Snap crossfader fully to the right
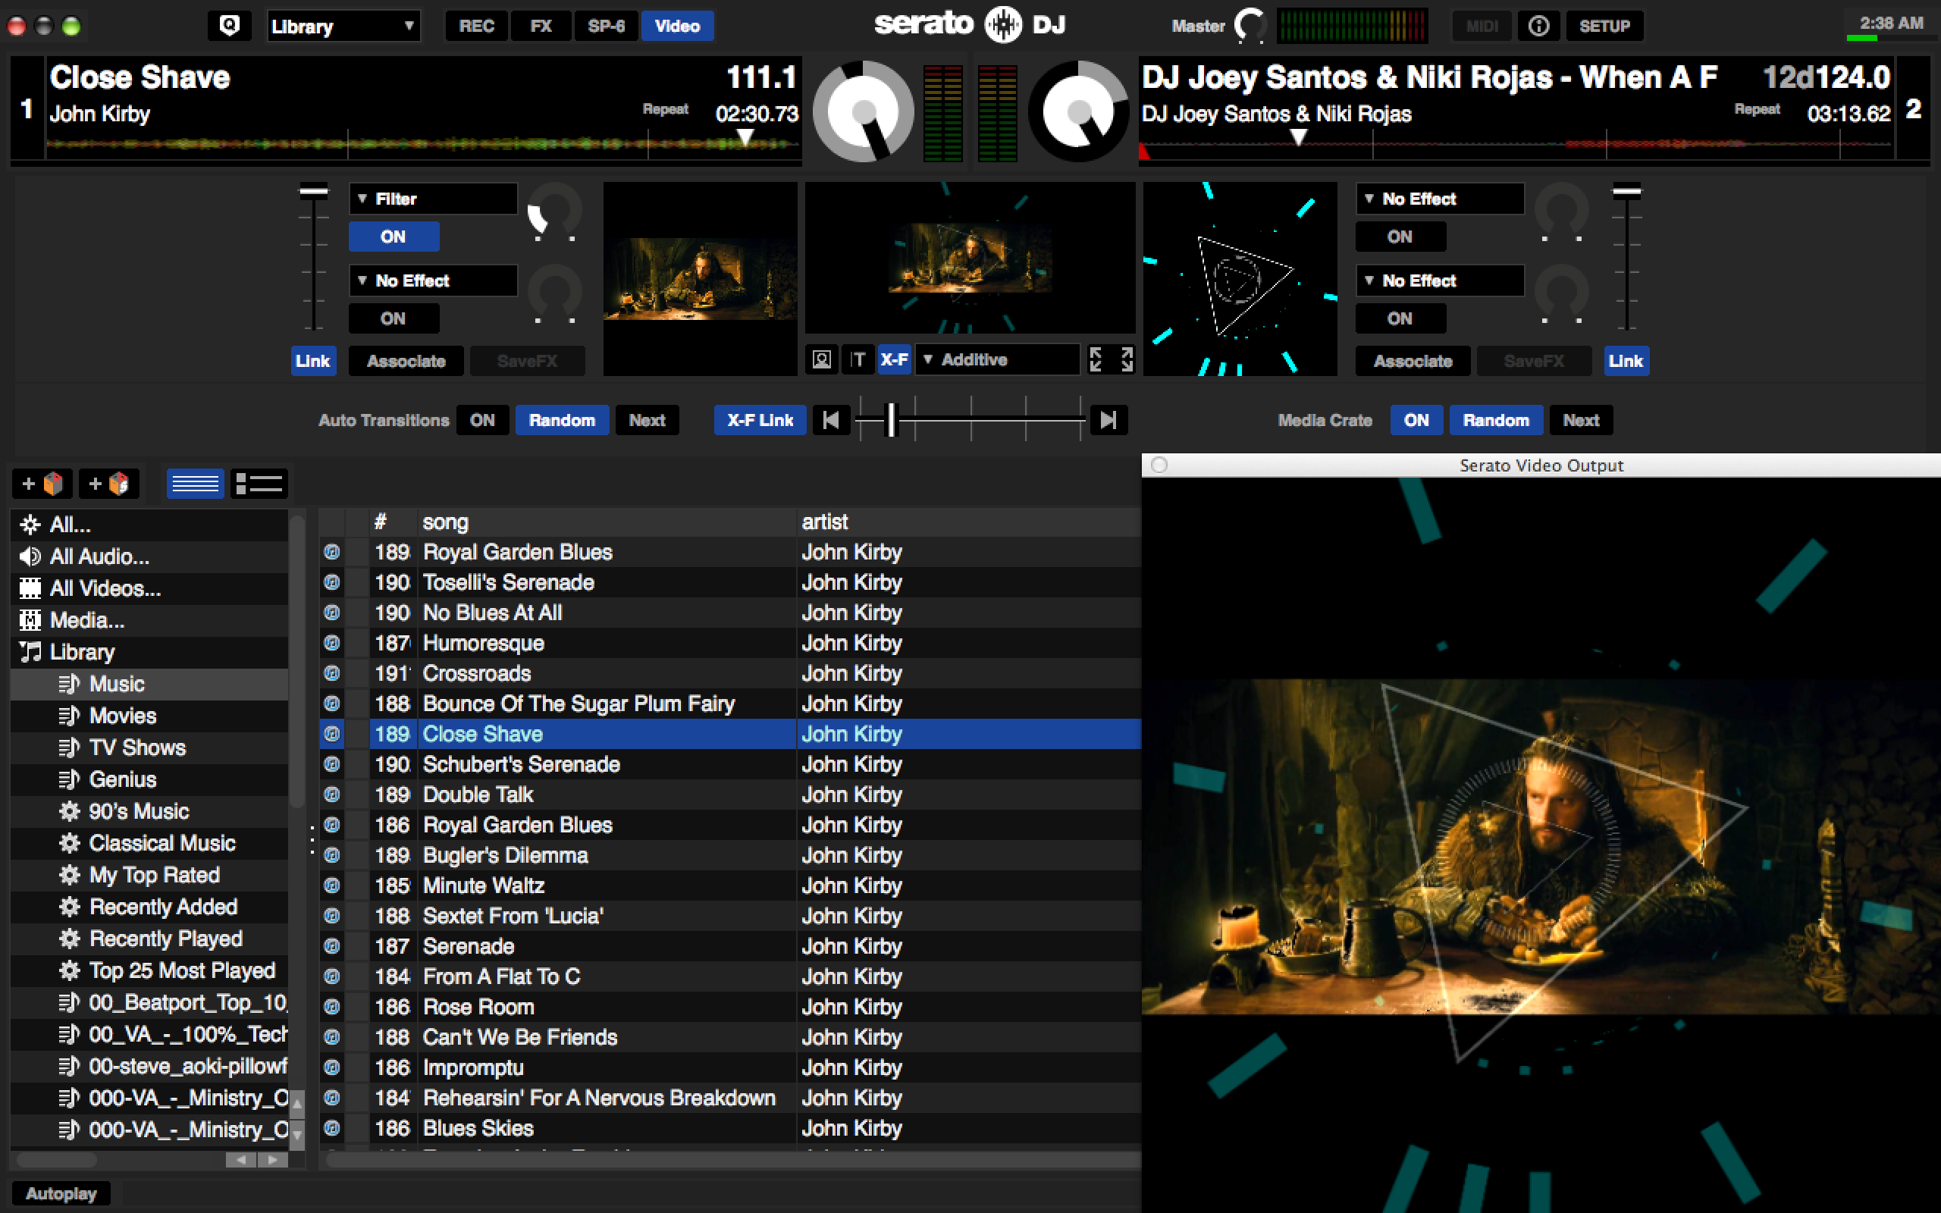Viewport: 1941px width, 1213px height. click(1108, 419)
